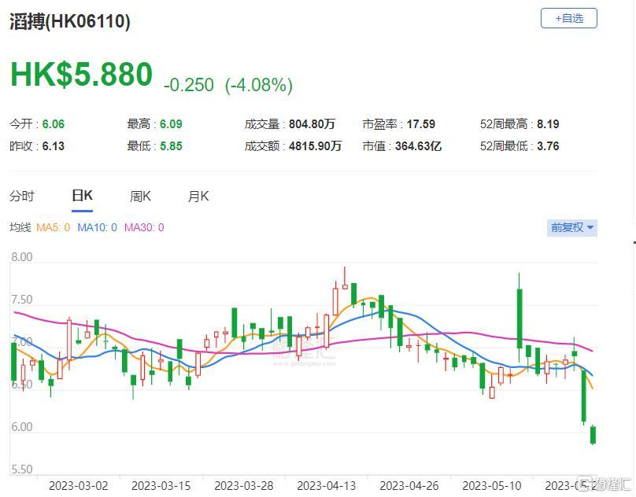Click the MA30 moving average label

click(x=144, y=227)
